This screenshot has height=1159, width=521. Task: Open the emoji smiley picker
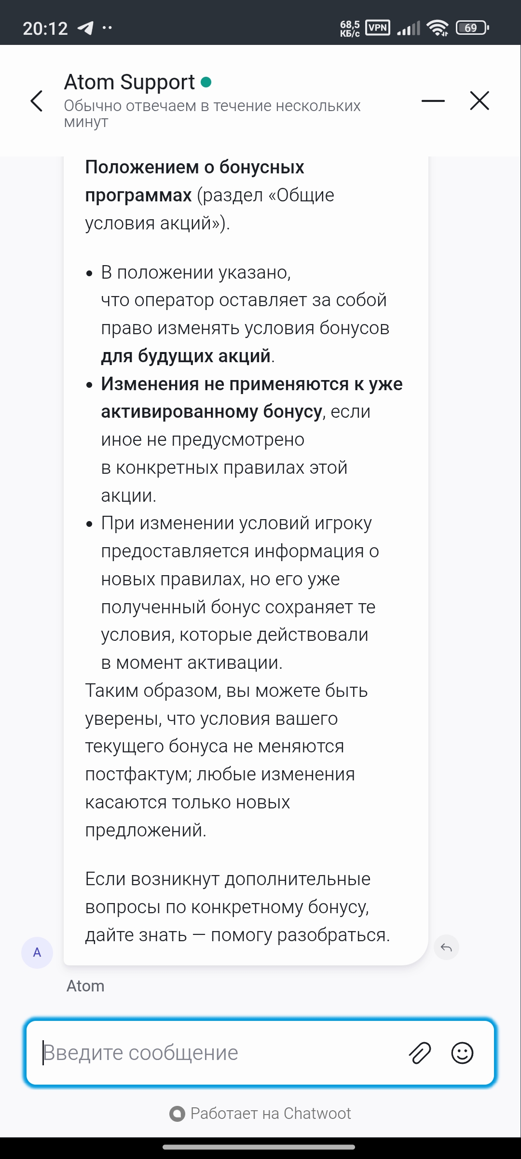pyautogui.click(x=462, y=1053)
